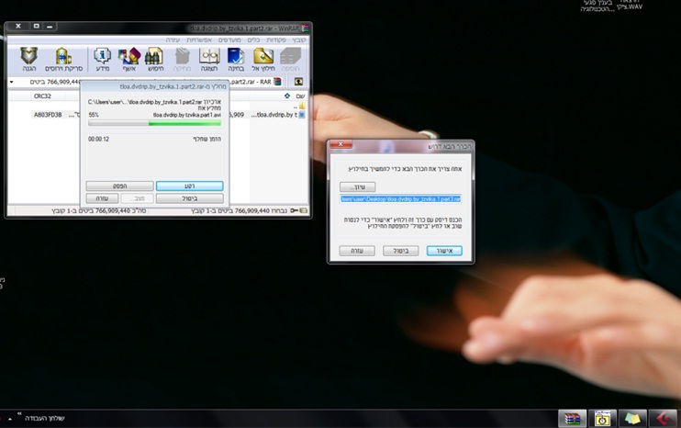Click the 'חילוץ אל' (Extract To) toolbar icon
681x428 pixels.
pos(263,60)
